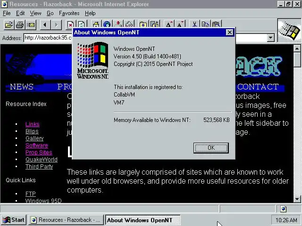Open the start page with the house icon
302x226 pixels.
click(x=96, y=24)
